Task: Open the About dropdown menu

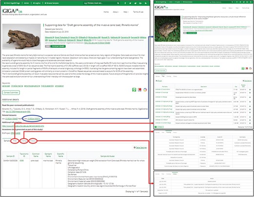Action: (x=116, y=12)
